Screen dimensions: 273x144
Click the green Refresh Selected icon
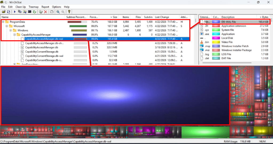tap(34, 12)
